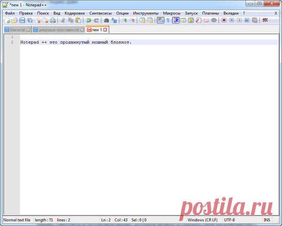The image size is (282, 226).
Task: Click the Redo arrow icon
Action: [96, 20]
